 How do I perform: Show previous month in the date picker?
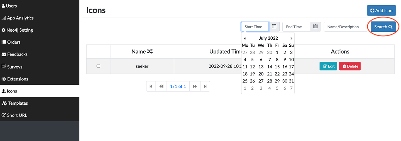[245, 38]
